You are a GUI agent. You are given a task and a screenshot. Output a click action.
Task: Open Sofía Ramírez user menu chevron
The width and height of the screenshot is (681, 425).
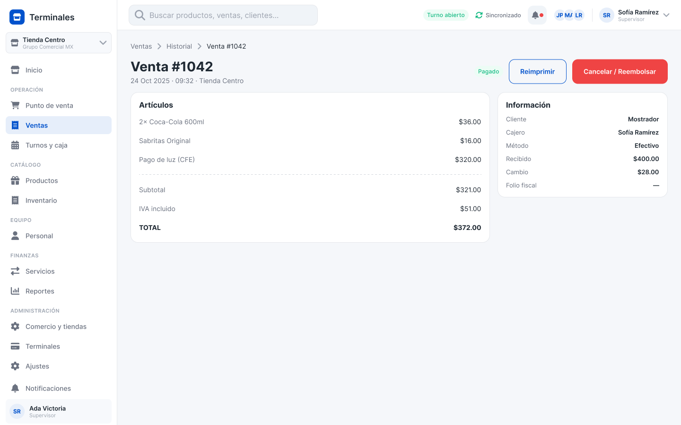[666, 15]
